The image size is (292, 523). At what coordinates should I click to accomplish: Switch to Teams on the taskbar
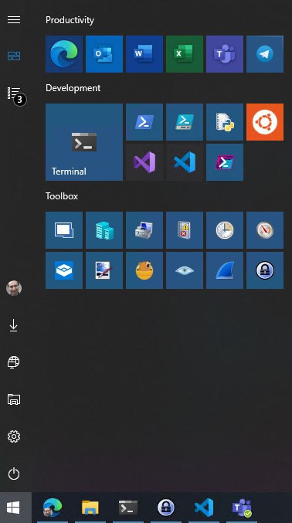[x=242, y=508]
